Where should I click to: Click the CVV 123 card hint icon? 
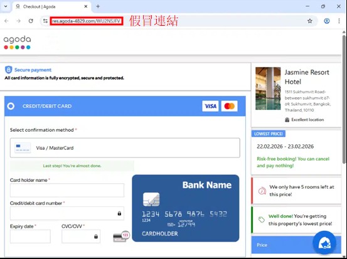point(121,236)
